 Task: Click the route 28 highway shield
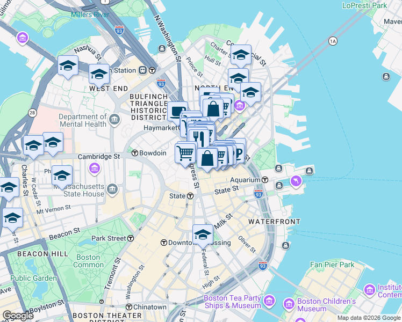coord(32,113)
